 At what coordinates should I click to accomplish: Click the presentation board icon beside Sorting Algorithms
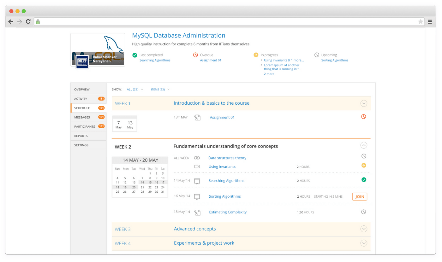click(x=197, y=196)
